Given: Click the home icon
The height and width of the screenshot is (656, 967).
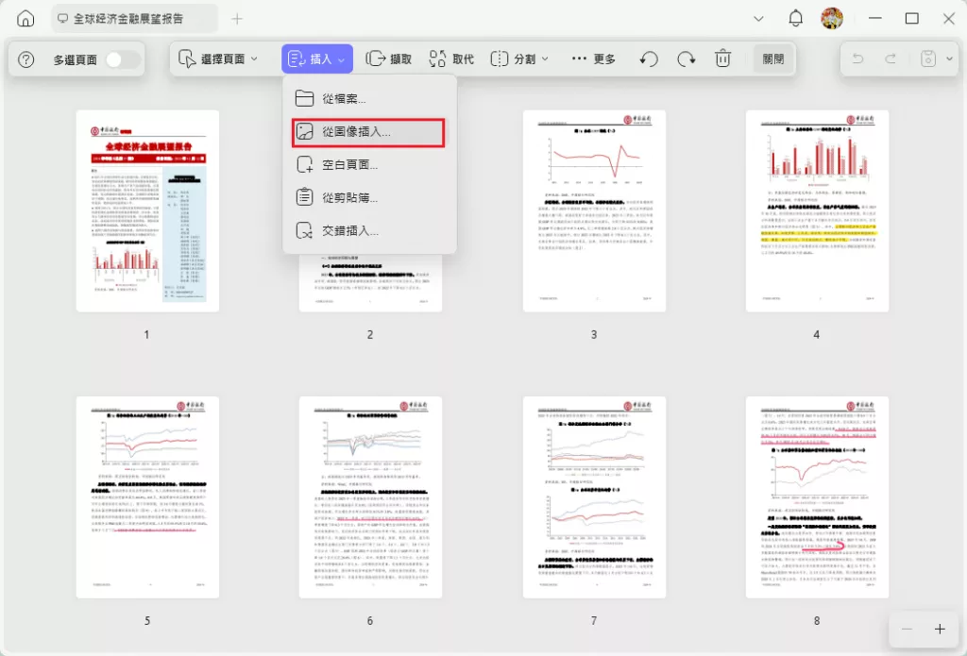Looking at the screenshot, I should tap(25, 19).
